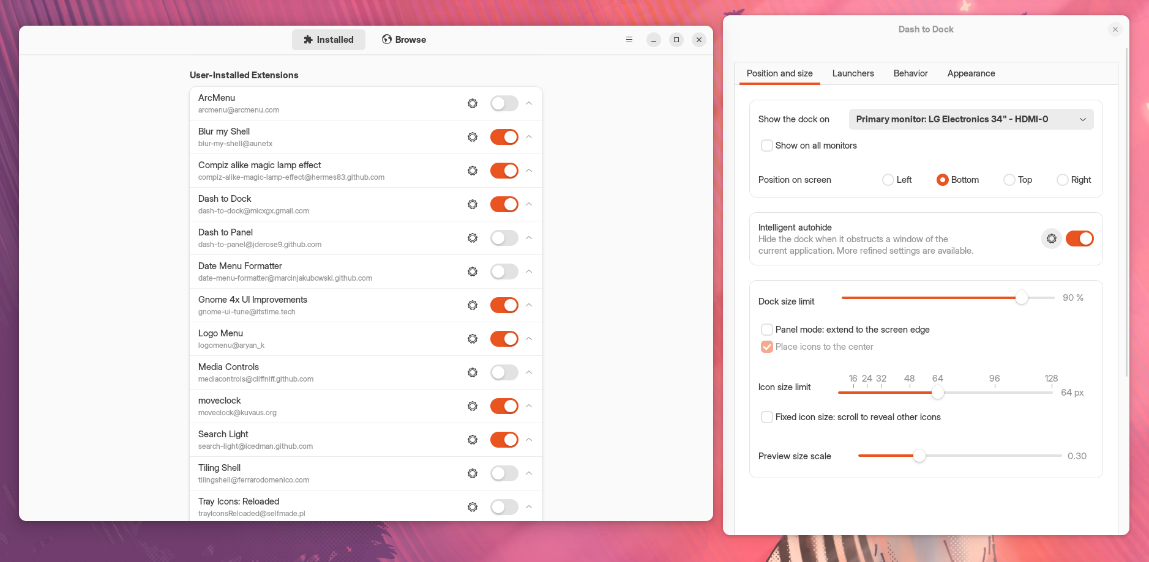
Task: Open the Appearance tab
Action: [x=971, y=73]
